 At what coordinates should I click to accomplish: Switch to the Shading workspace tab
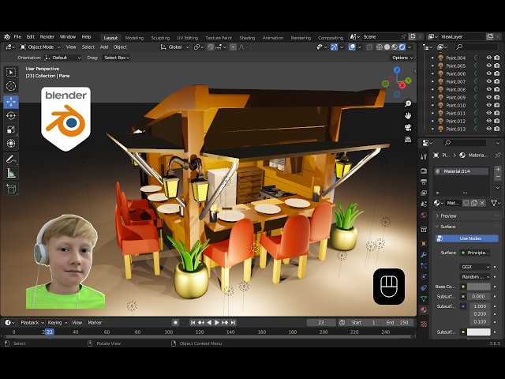247,38
